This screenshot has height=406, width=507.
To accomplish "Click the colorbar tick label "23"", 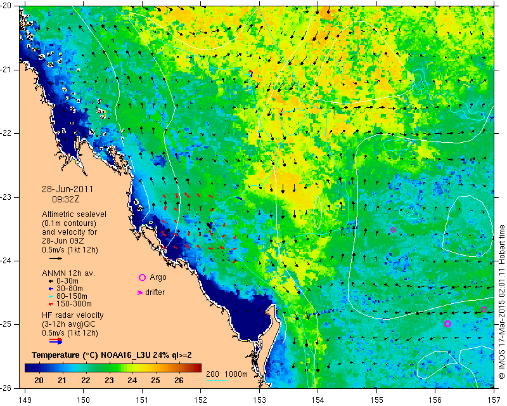I will point(109,381).
